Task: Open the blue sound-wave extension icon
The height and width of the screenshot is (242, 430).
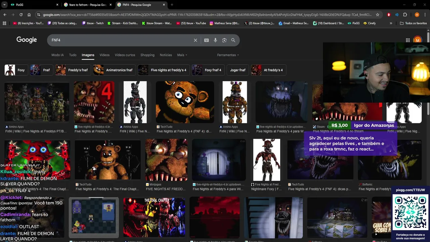Action: (x=397, y=15)
